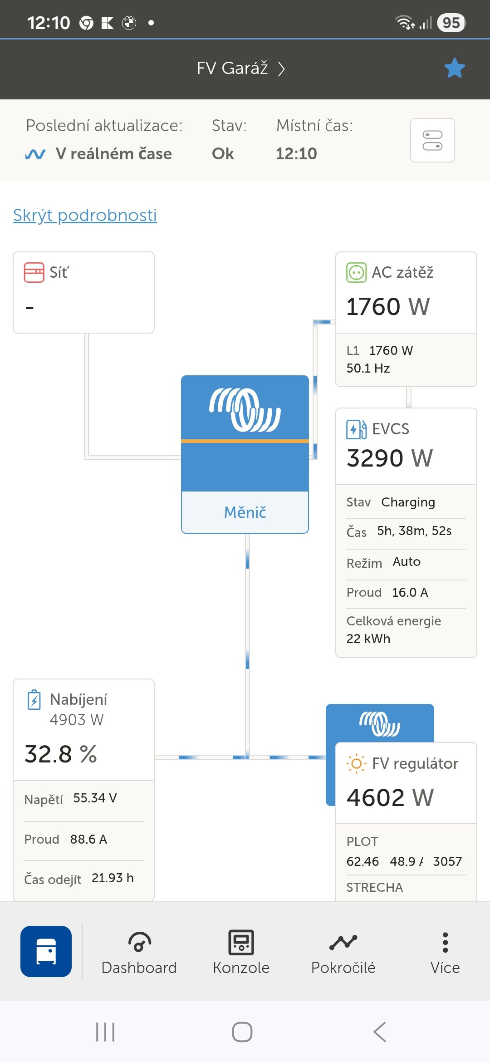Click the FV regulátor sun icon
The height and width of the screenshot is (1062, 490).
(356, 763)
